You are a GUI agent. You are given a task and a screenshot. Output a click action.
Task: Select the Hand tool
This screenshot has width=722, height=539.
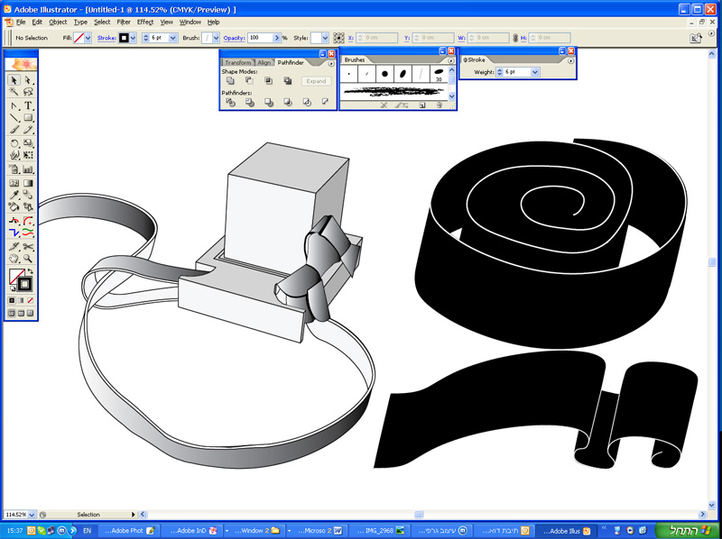coord(14,258)
